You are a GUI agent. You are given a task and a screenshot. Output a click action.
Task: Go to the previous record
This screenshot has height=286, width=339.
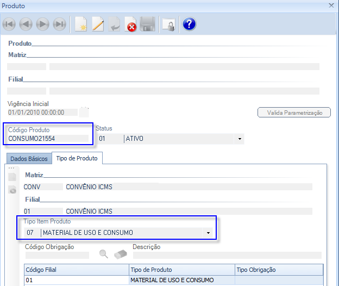(26, 24)
